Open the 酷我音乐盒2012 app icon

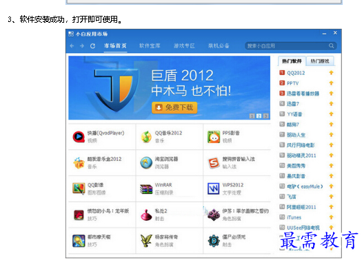click(x=79, y=163)
